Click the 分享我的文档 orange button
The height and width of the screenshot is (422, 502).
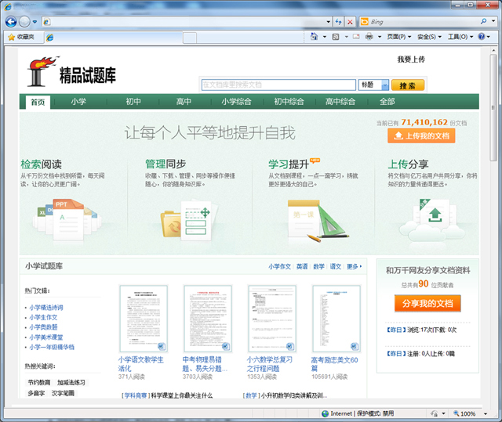tap(427, 303)
